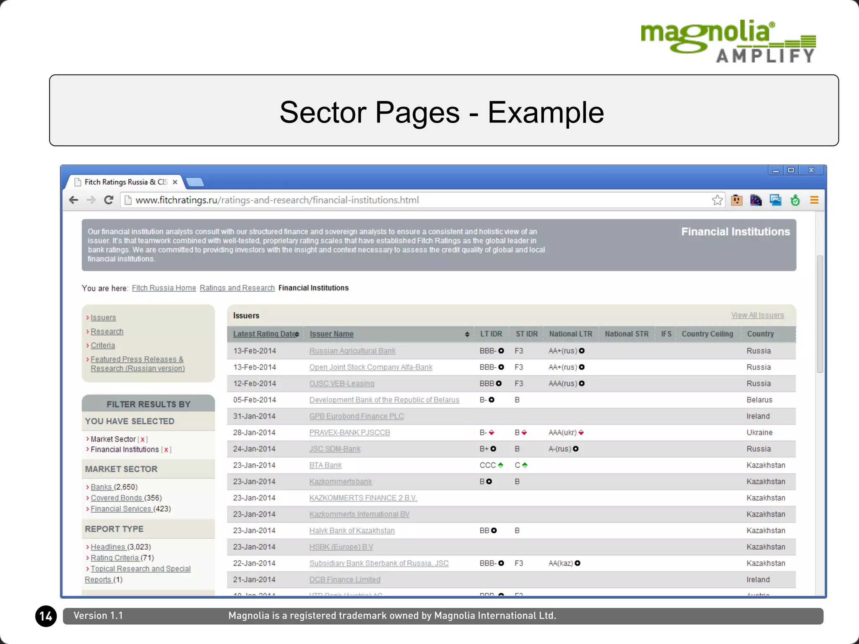Click the page vertical scrollbar thumb
Image resolution: width=859 pixels, height=644 pixels.
click(x=820, y=314)
